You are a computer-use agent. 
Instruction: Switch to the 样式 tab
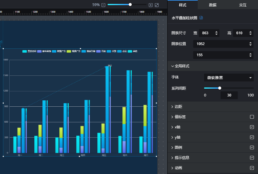[182, 5]
